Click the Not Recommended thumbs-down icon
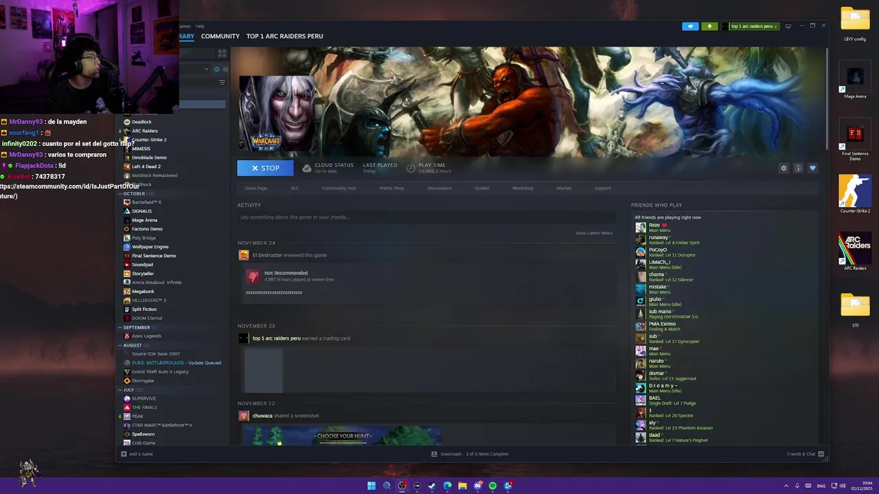Image resolution: width=879 pixels, height=494 pixels. pyautogui.click(x=253, y=276)
